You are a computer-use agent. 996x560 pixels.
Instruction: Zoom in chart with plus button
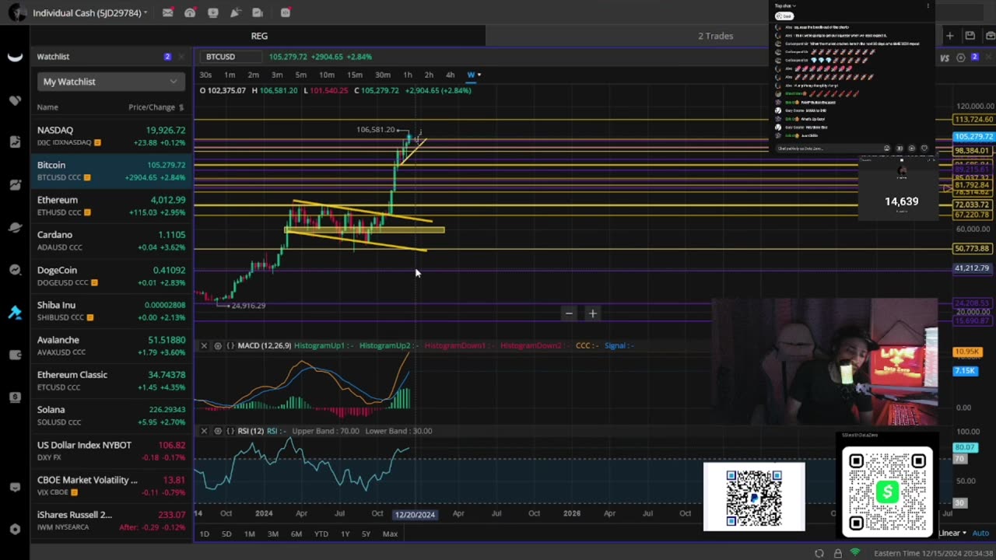coord(592,313)
